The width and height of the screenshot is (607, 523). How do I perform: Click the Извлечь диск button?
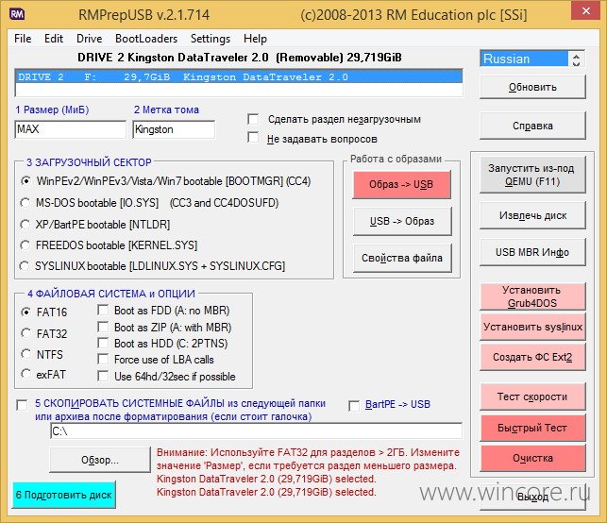click(x=532, y=215)
